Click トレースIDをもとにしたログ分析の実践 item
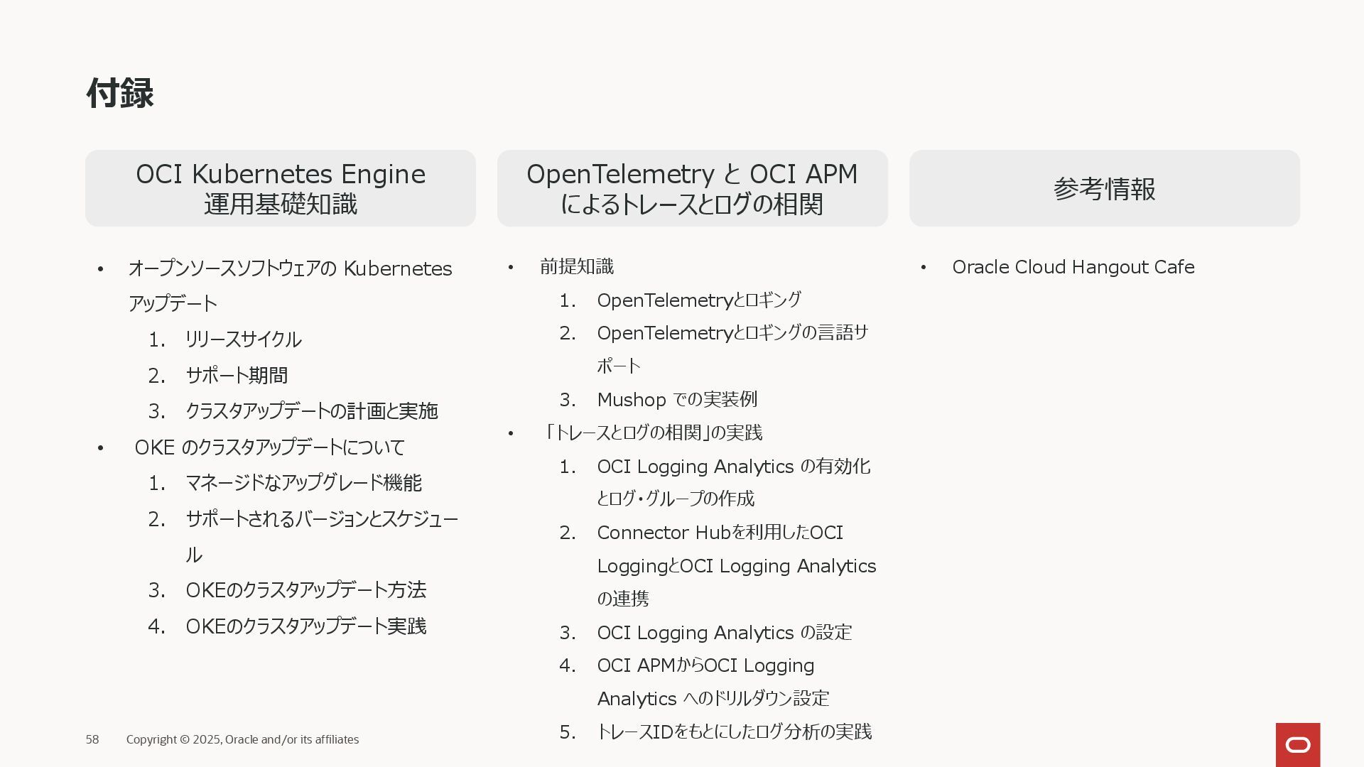 734,731
